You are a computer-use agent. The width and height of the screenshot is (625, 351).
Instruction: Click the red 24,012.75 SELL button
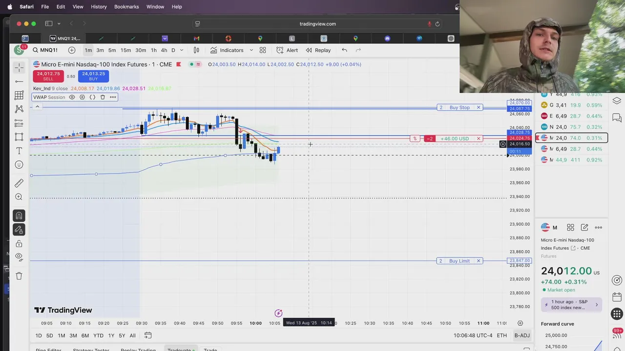click(48, 76)
